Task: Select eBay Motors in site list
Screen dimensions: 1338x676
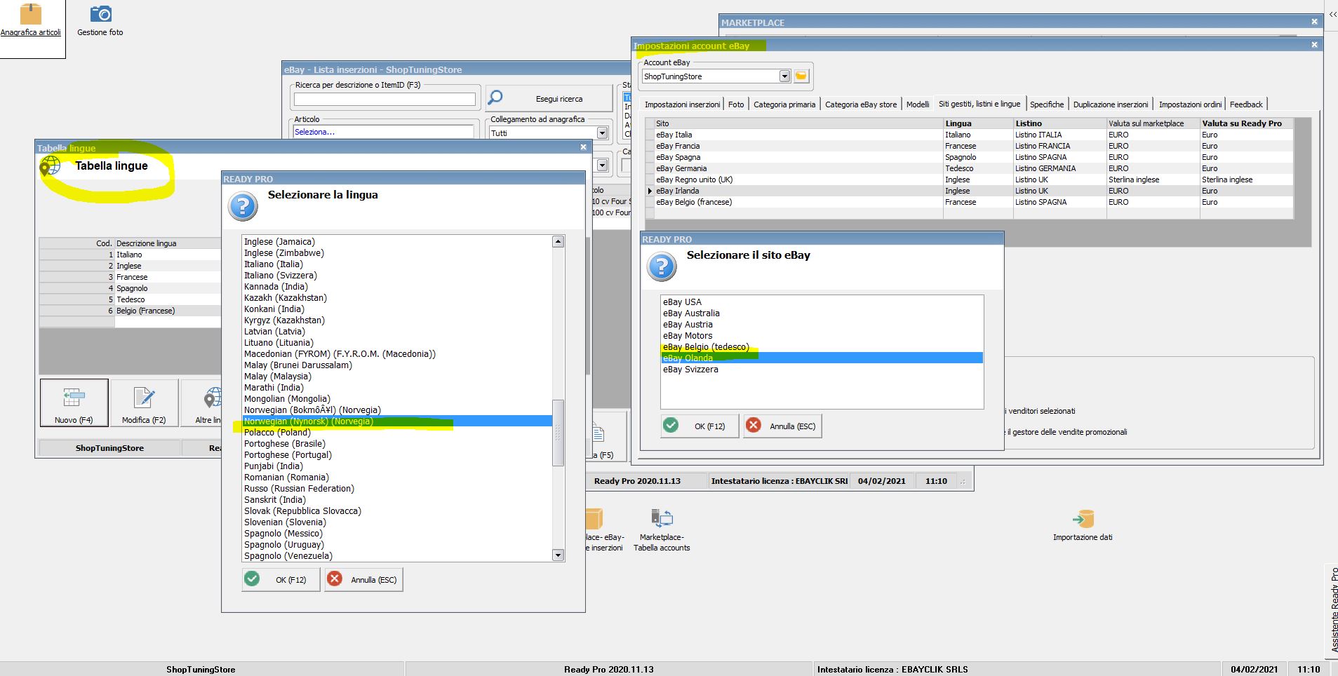Action: (822, 336)
